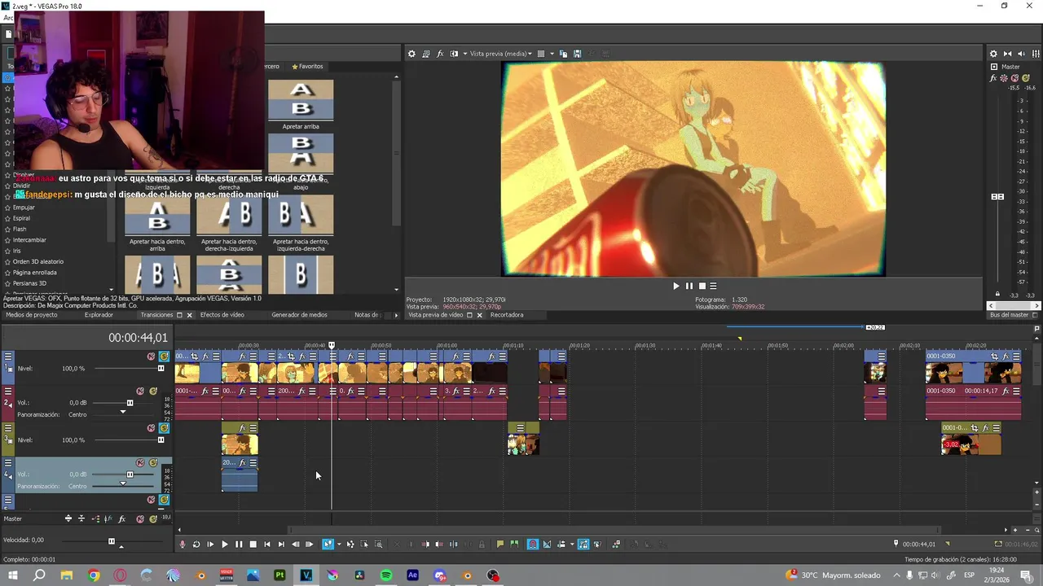The width and height of the screenshot is (1043, 586).
Task: Step to next frame button
Action: click(x=309, y=544)
